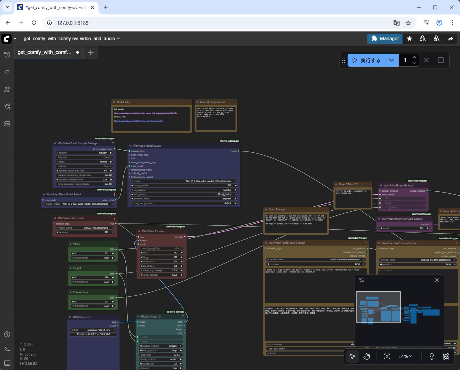Toggle force_parameter_static_shapes switch

click(x=110, y=184)
